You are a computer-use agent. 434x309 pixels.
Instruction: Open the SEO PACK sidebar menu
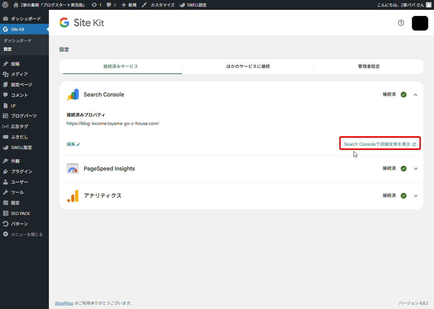pos(24,213)
